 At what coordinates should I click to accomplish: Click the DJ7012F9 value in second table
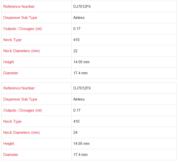82,88
